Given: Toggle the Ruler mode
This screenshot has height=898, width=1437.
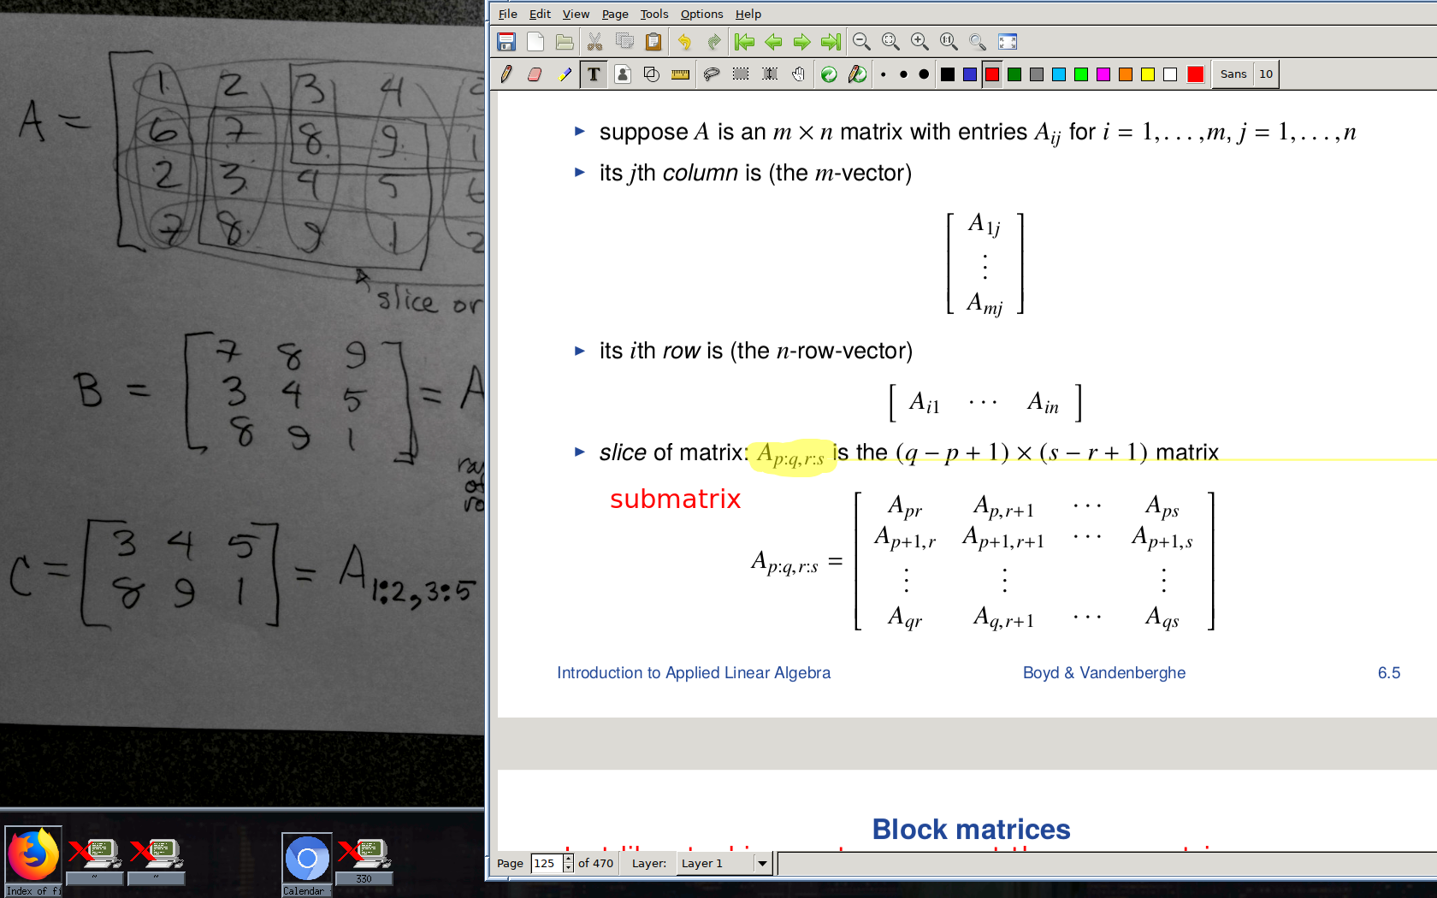Looking at the screenshot, I should [681, 74].
